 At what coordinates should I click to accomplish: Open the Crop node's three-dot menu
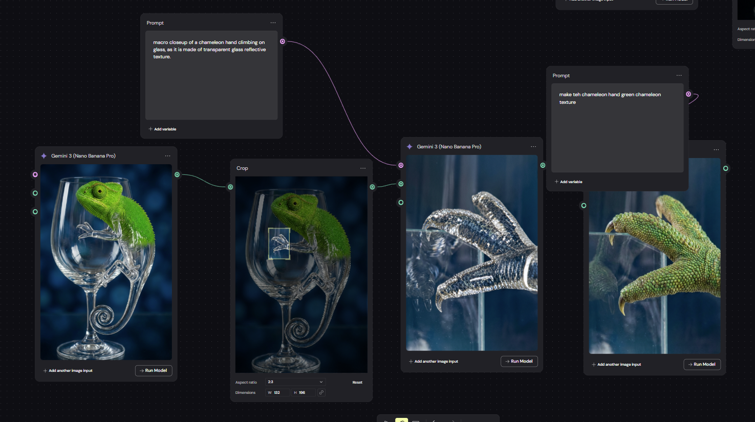[363, 168]
